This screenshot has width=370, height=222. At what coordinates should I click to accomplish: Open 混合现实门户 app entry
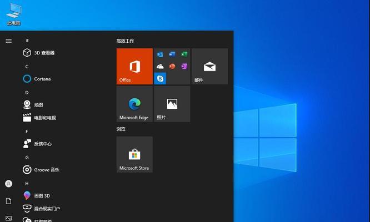click(42, 209)
